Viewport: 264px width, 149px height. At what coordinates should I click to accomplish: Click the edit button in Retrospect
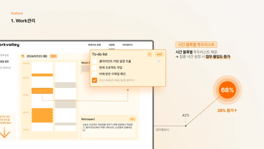point(132,119)
